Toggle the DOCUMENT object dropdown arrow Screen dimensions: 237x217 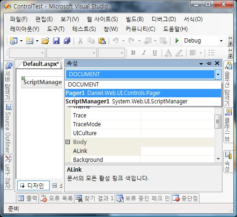click(x=218, y=74)
